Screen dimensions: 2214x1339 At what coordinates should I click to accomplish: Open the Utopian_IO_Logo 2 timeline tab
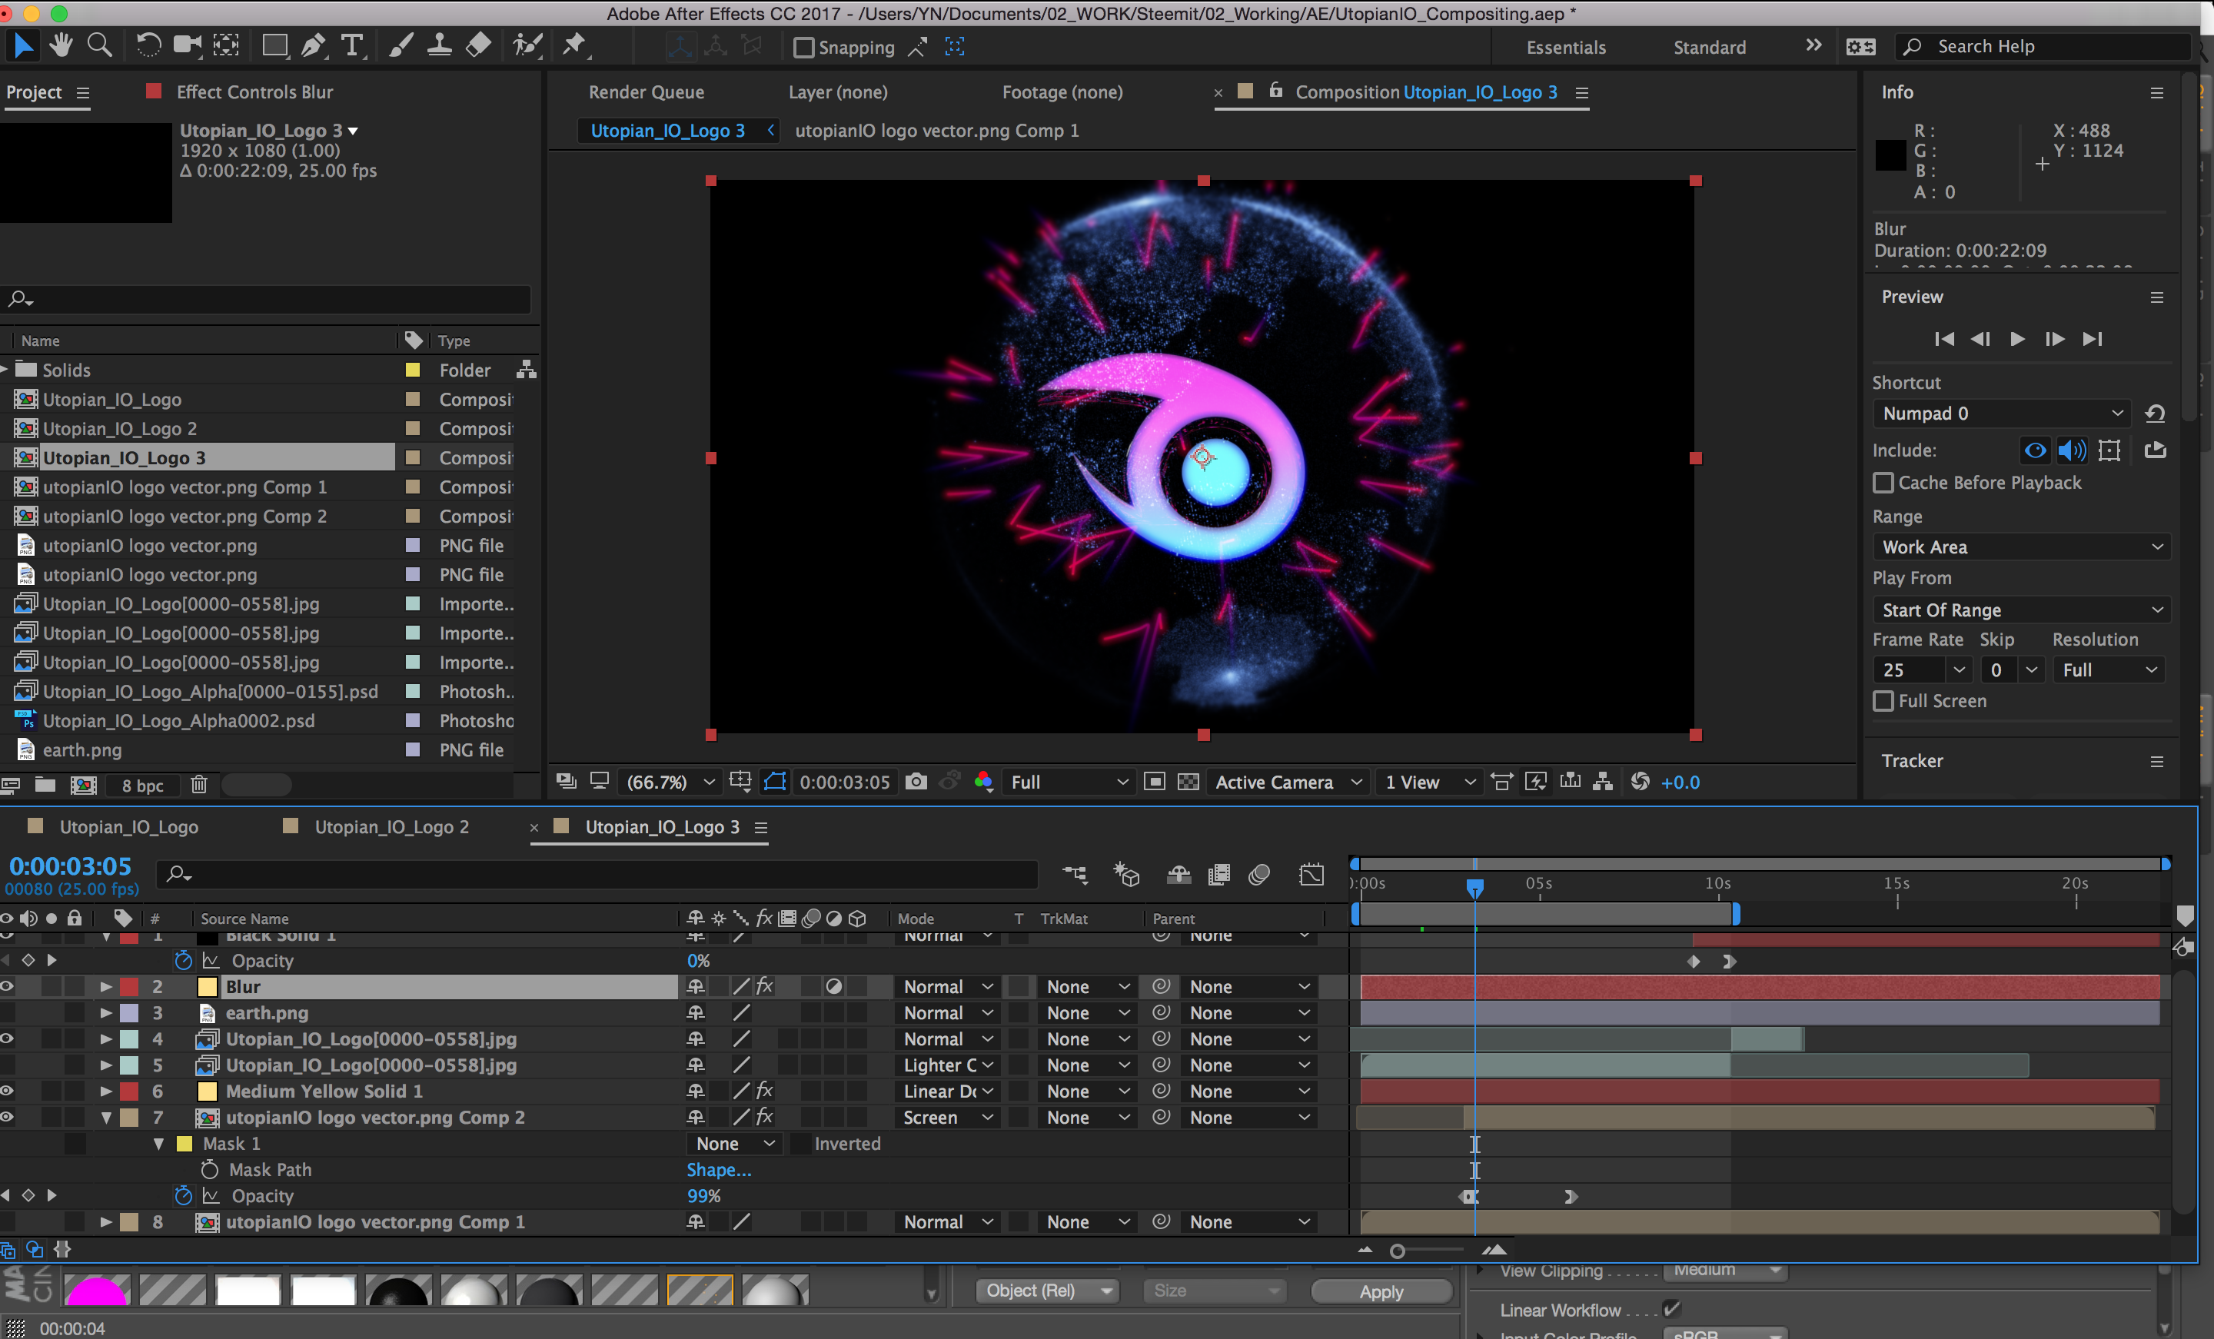click(x=392, y=827)
